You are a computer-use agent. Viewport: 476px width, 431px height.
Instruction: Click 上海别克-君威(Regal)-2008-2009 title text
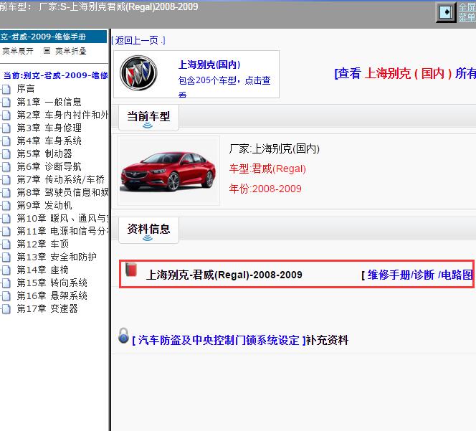pyautogui.click(x=224, y=275)
